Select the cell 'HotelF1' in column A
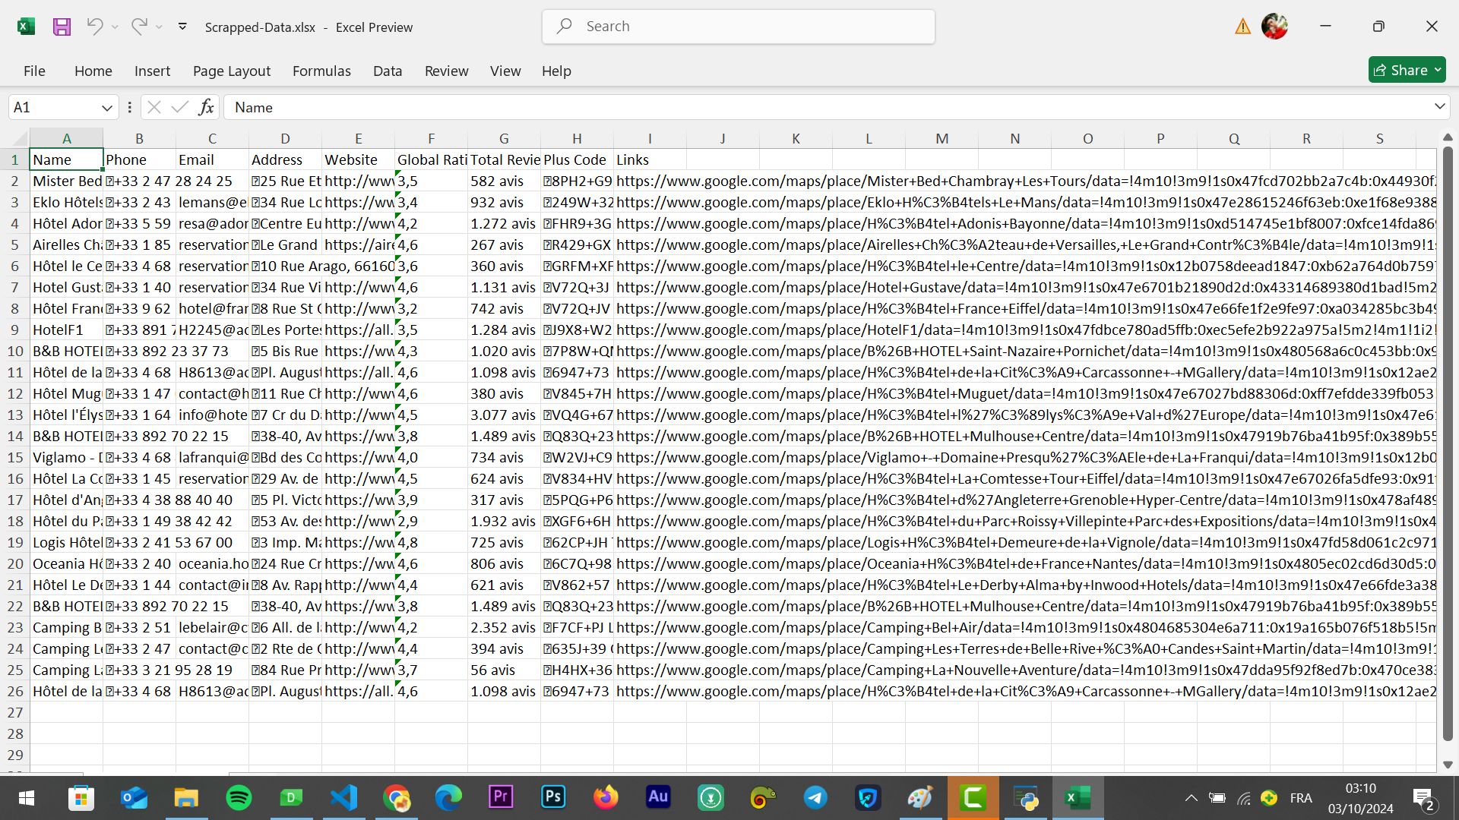 coord(66,330)
